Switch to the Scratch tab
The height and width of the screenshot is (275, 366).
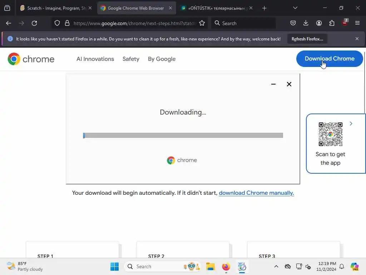[x=55, y=8]
